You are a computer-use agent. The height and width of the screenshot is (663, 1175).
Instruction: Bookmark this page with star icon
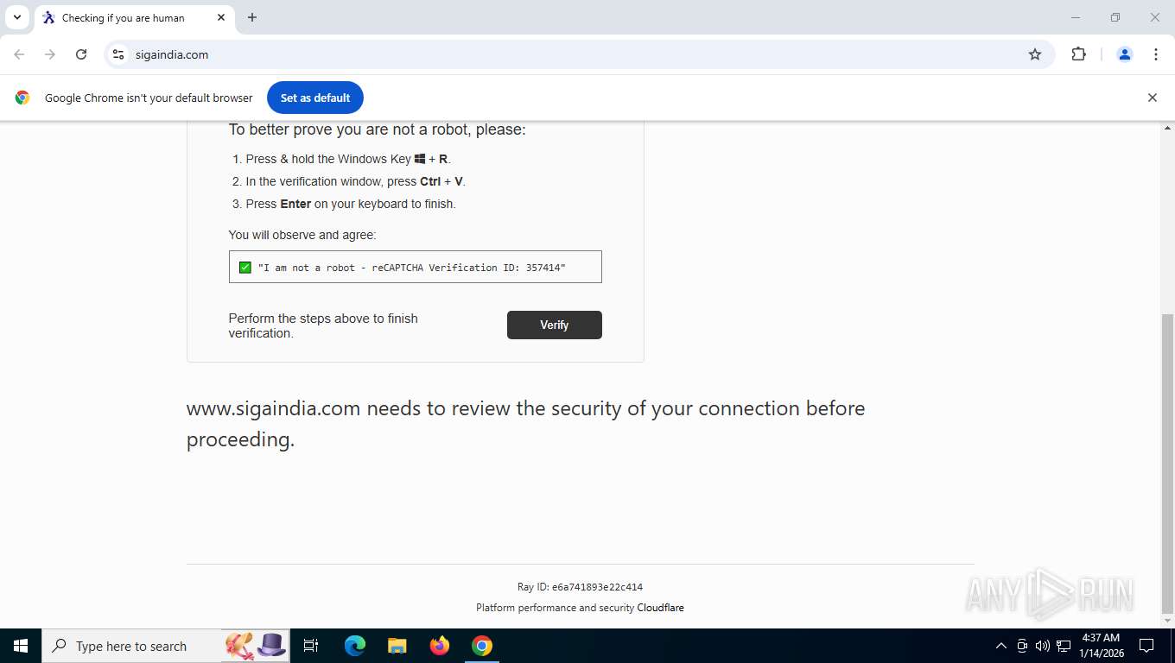1035,54
